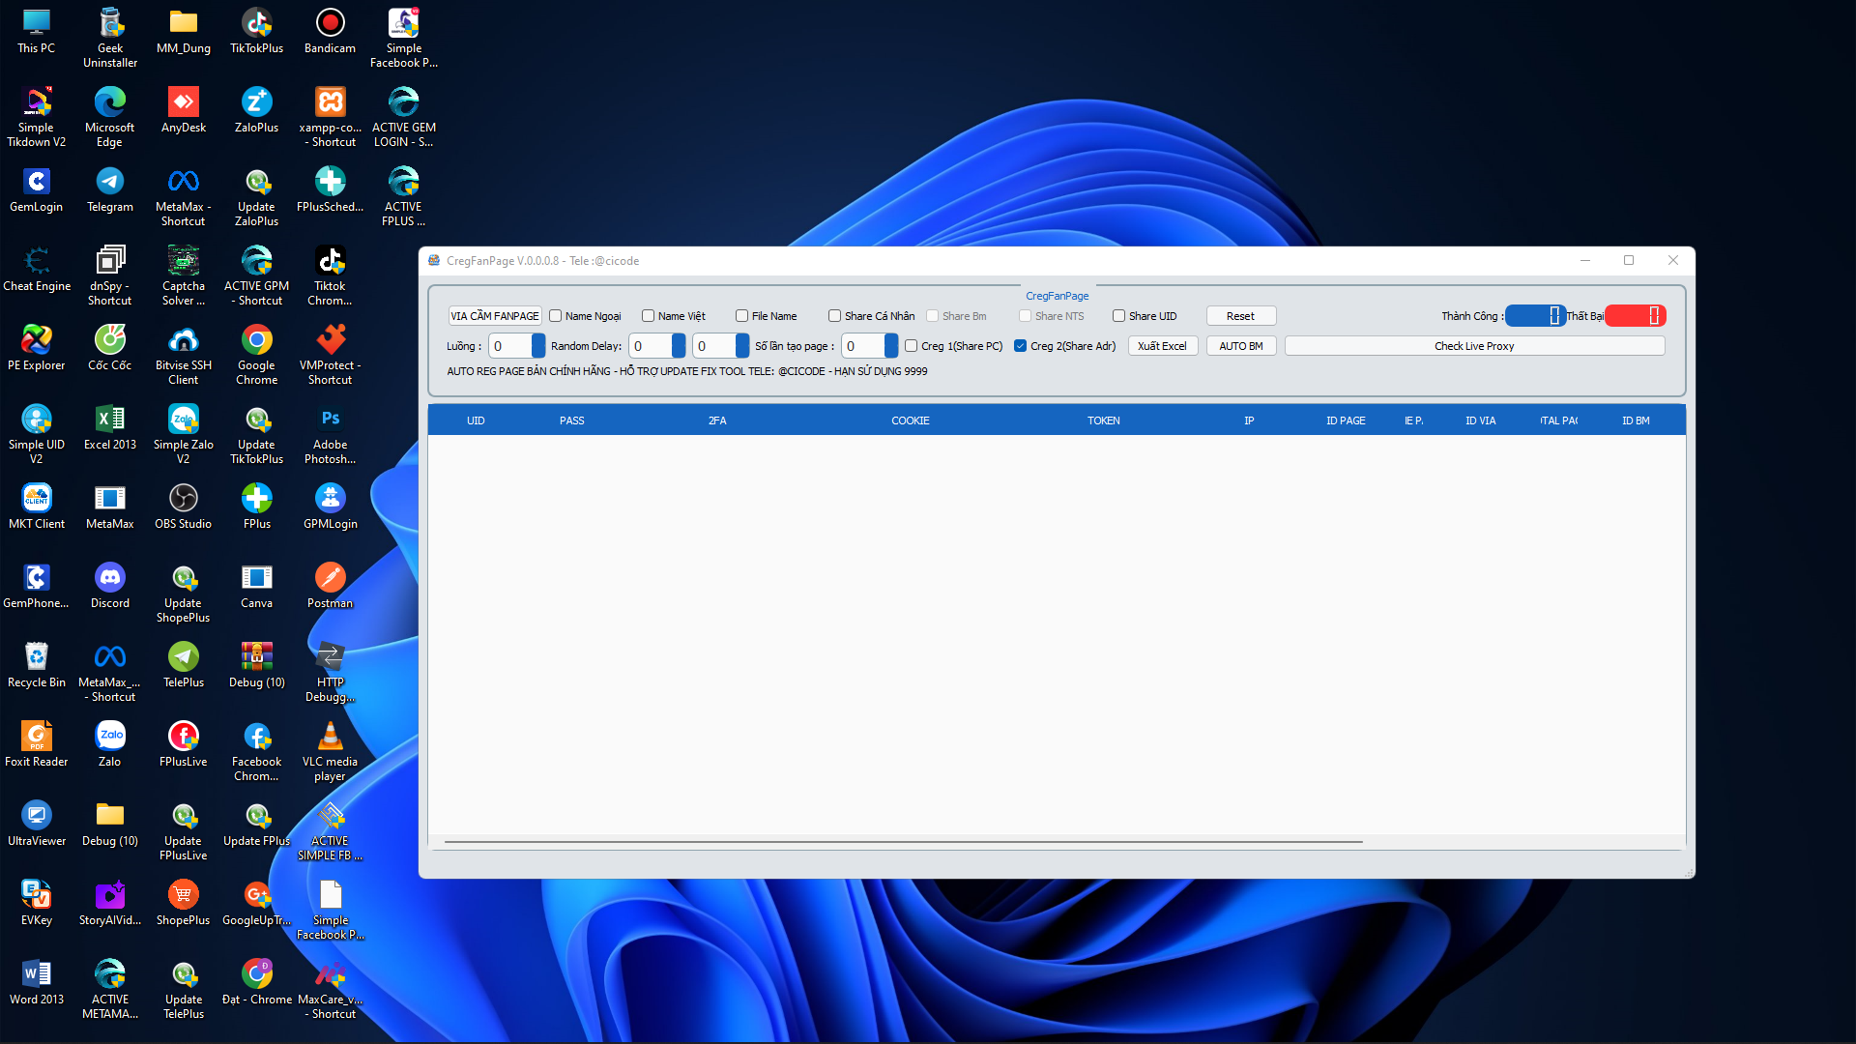The height and width of the screenshot is (1044, 1856).
Task: Tick the Share UID checkbox
Action: (1119, 316)
